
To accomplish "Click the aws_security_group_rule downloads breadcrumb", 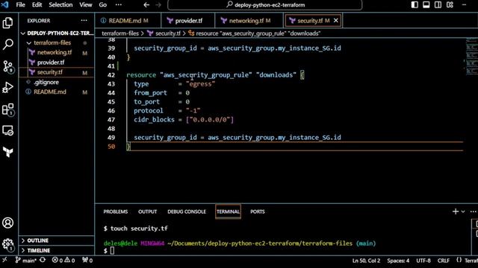I will pyautogui.click(x=255, y=33).
